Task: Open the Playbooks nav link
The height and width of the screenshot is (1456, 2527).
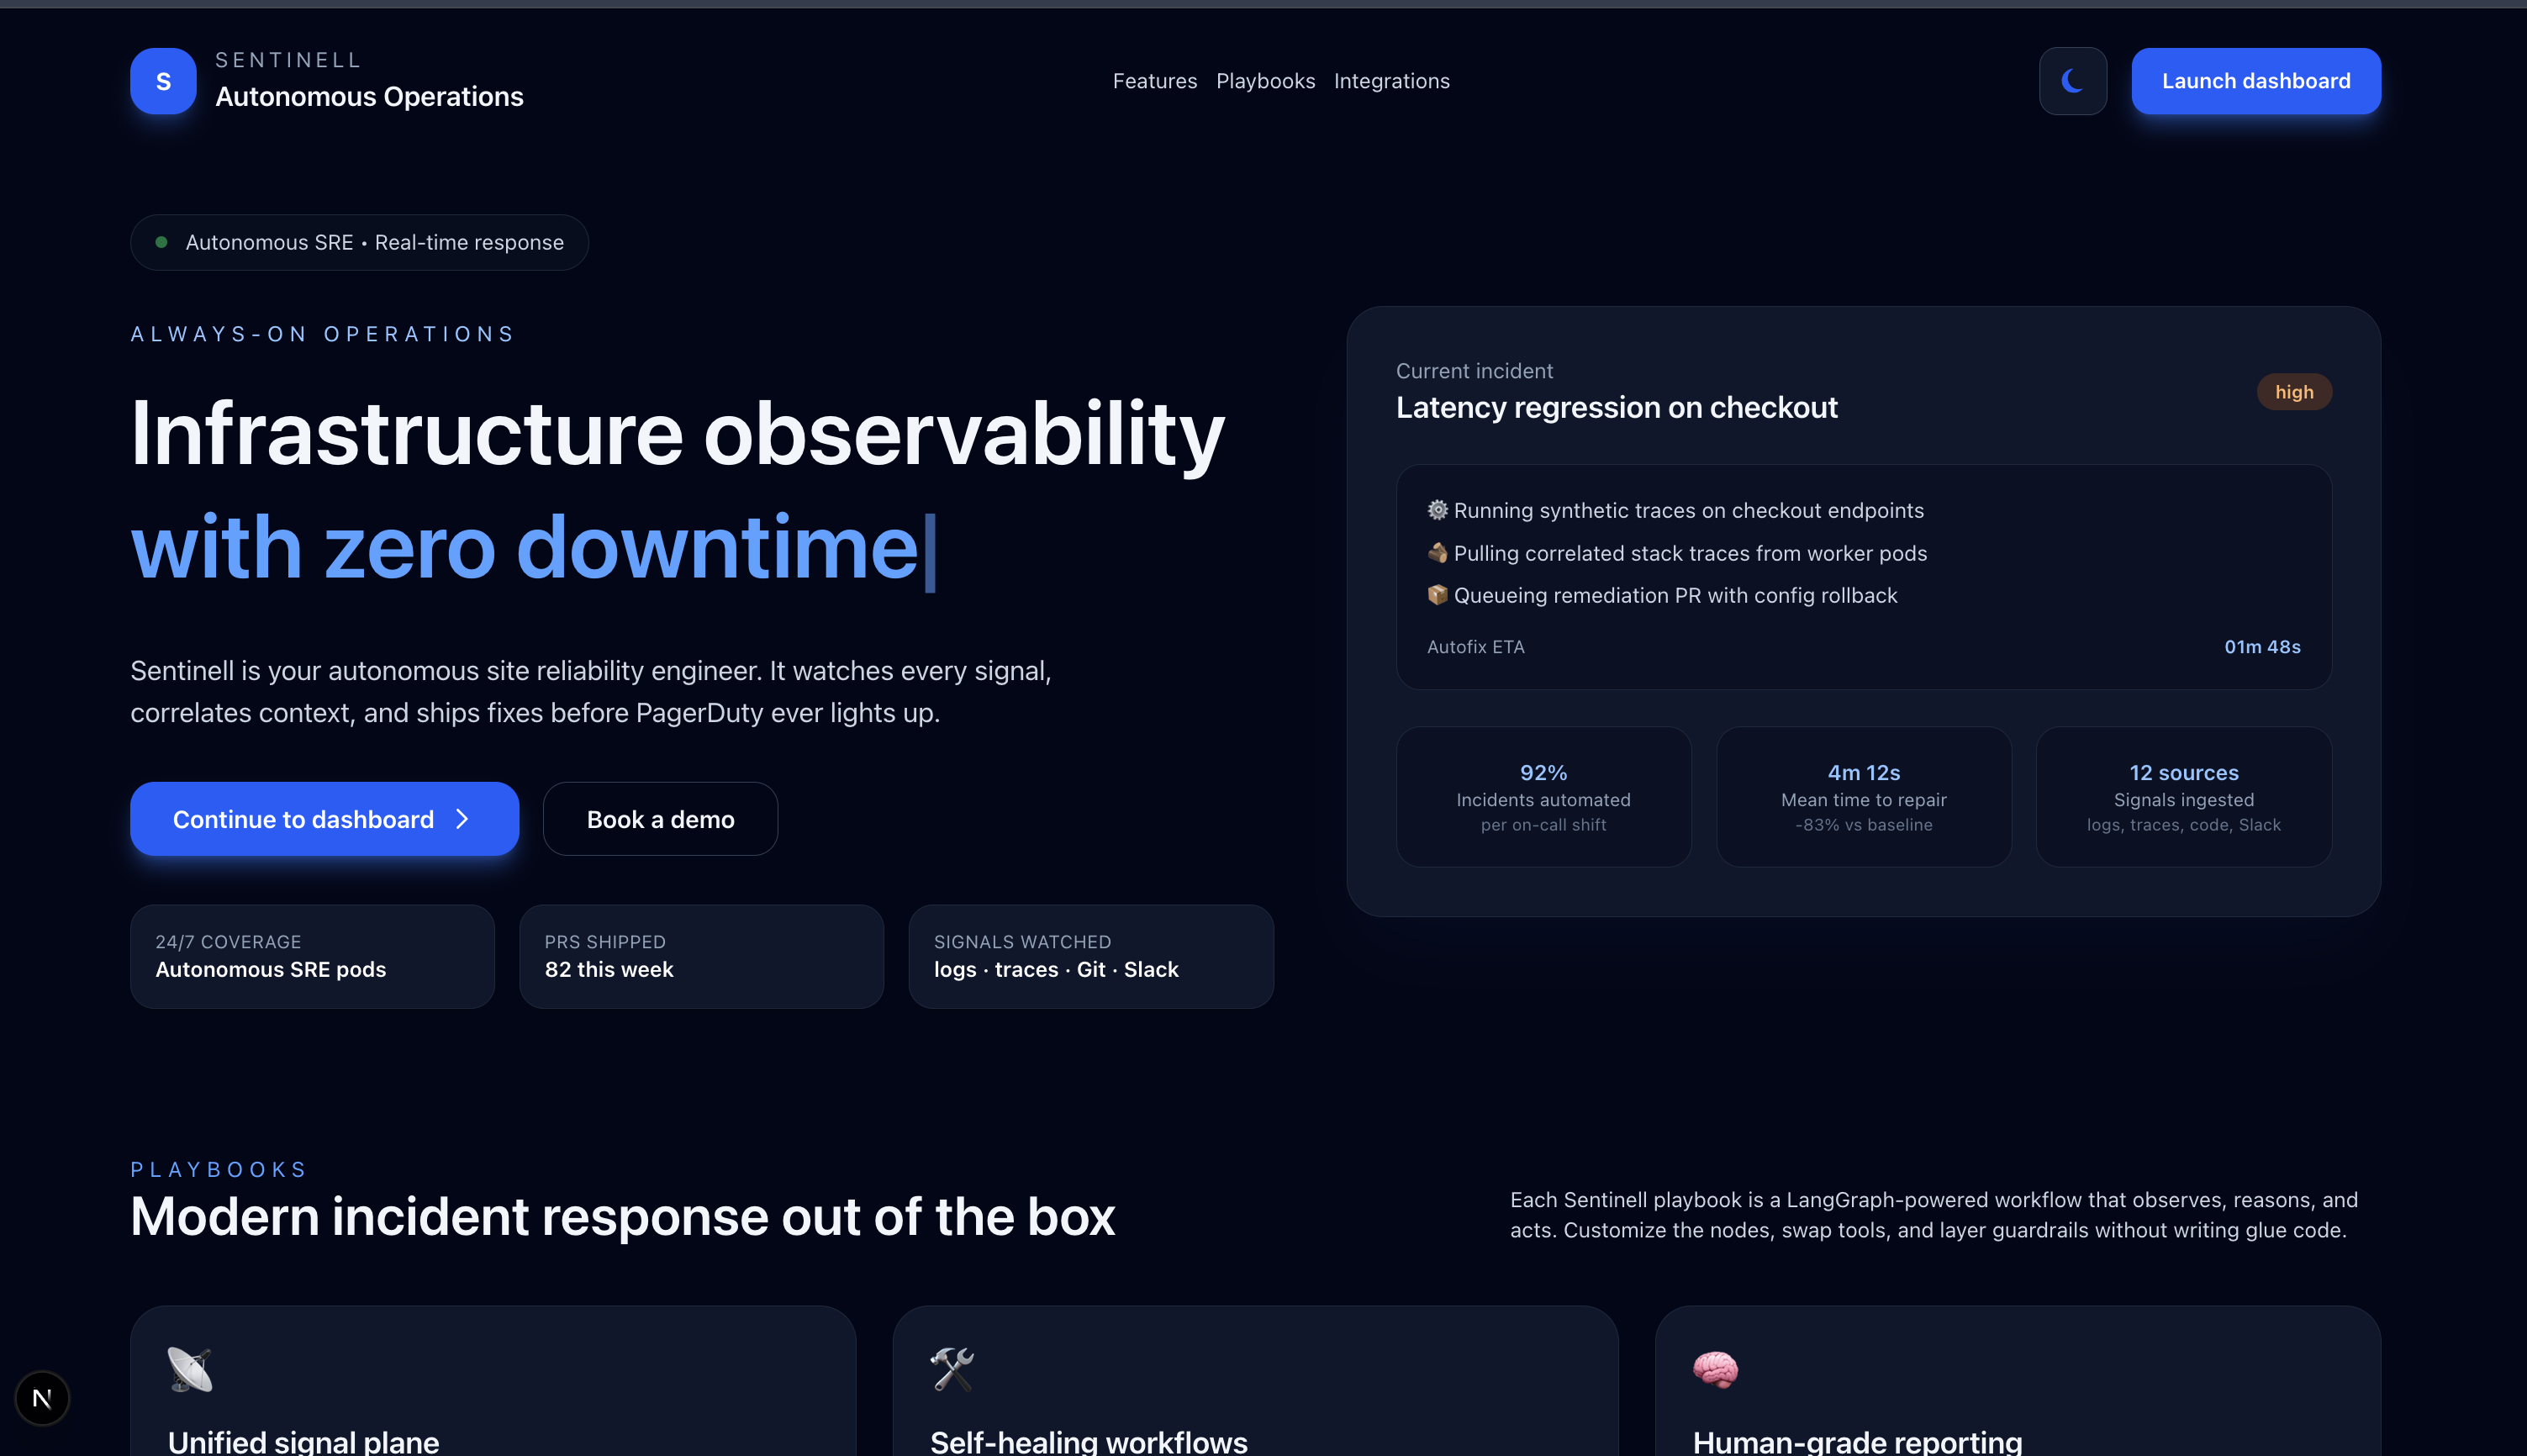Action: (1265, 81)
